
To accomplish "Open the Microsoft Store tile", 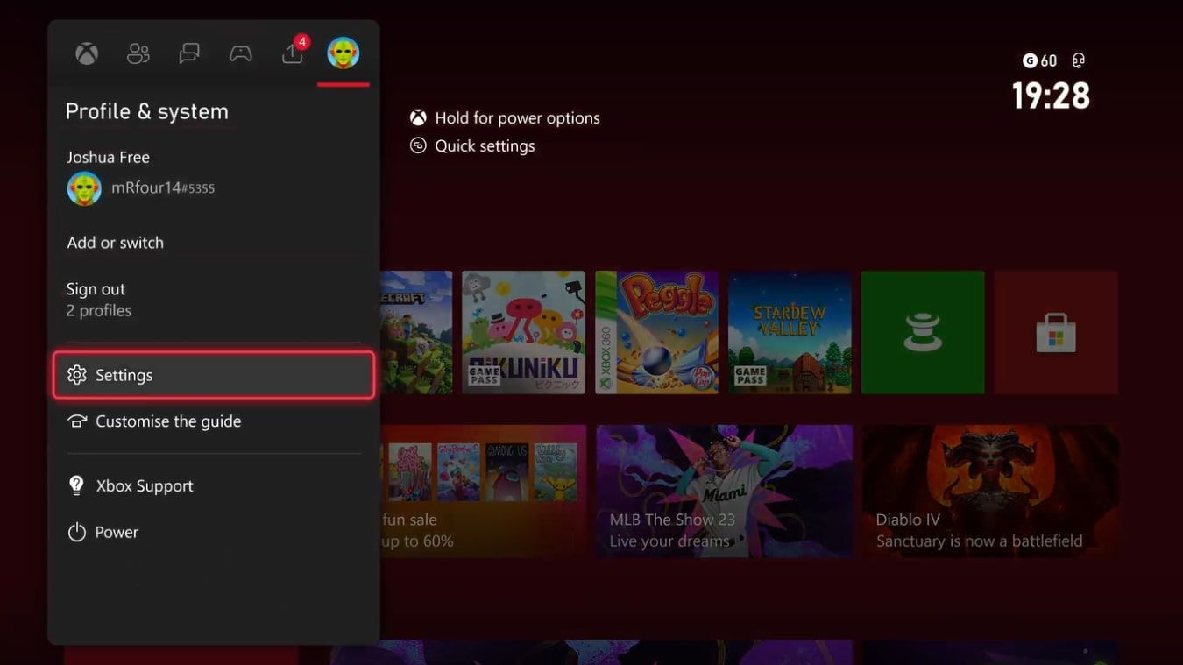I will [x=1056, y=332].
